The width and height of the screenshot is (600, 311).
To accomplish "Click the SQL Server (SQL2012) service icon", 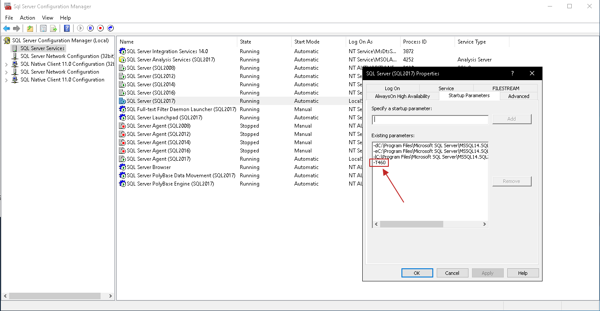I will tap(122, 76).
